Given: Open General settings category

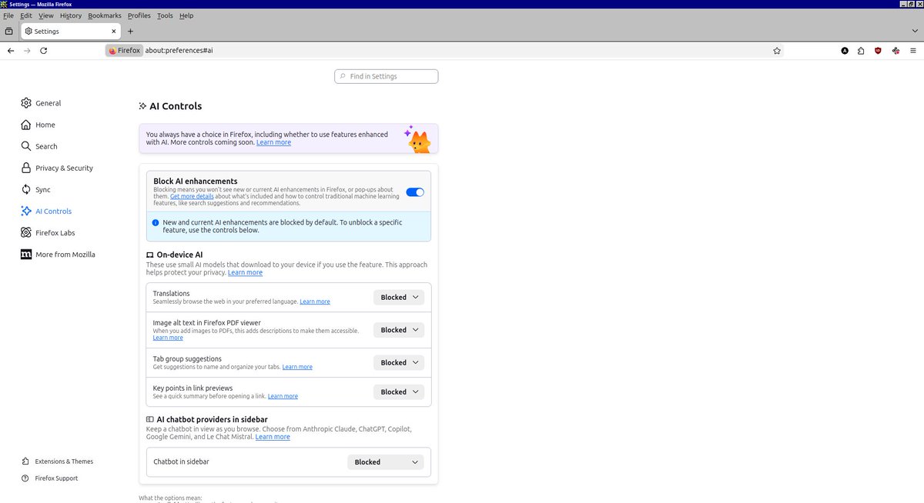Looking at the screenshot, I should click(42, 103).
